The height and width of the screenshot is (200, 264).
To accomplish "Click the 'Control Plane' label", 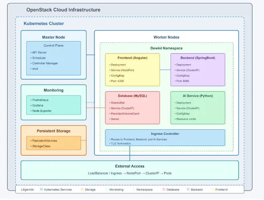I will click(x=54, y=46).
